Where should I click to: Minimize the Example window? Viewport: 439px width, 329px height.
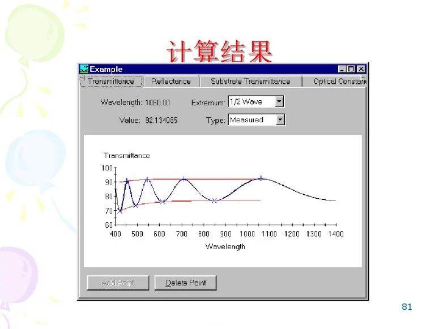[x=342, y=69]
